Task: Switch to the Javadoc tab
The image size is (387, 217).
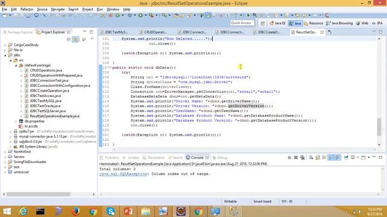Action: point(131,158)
